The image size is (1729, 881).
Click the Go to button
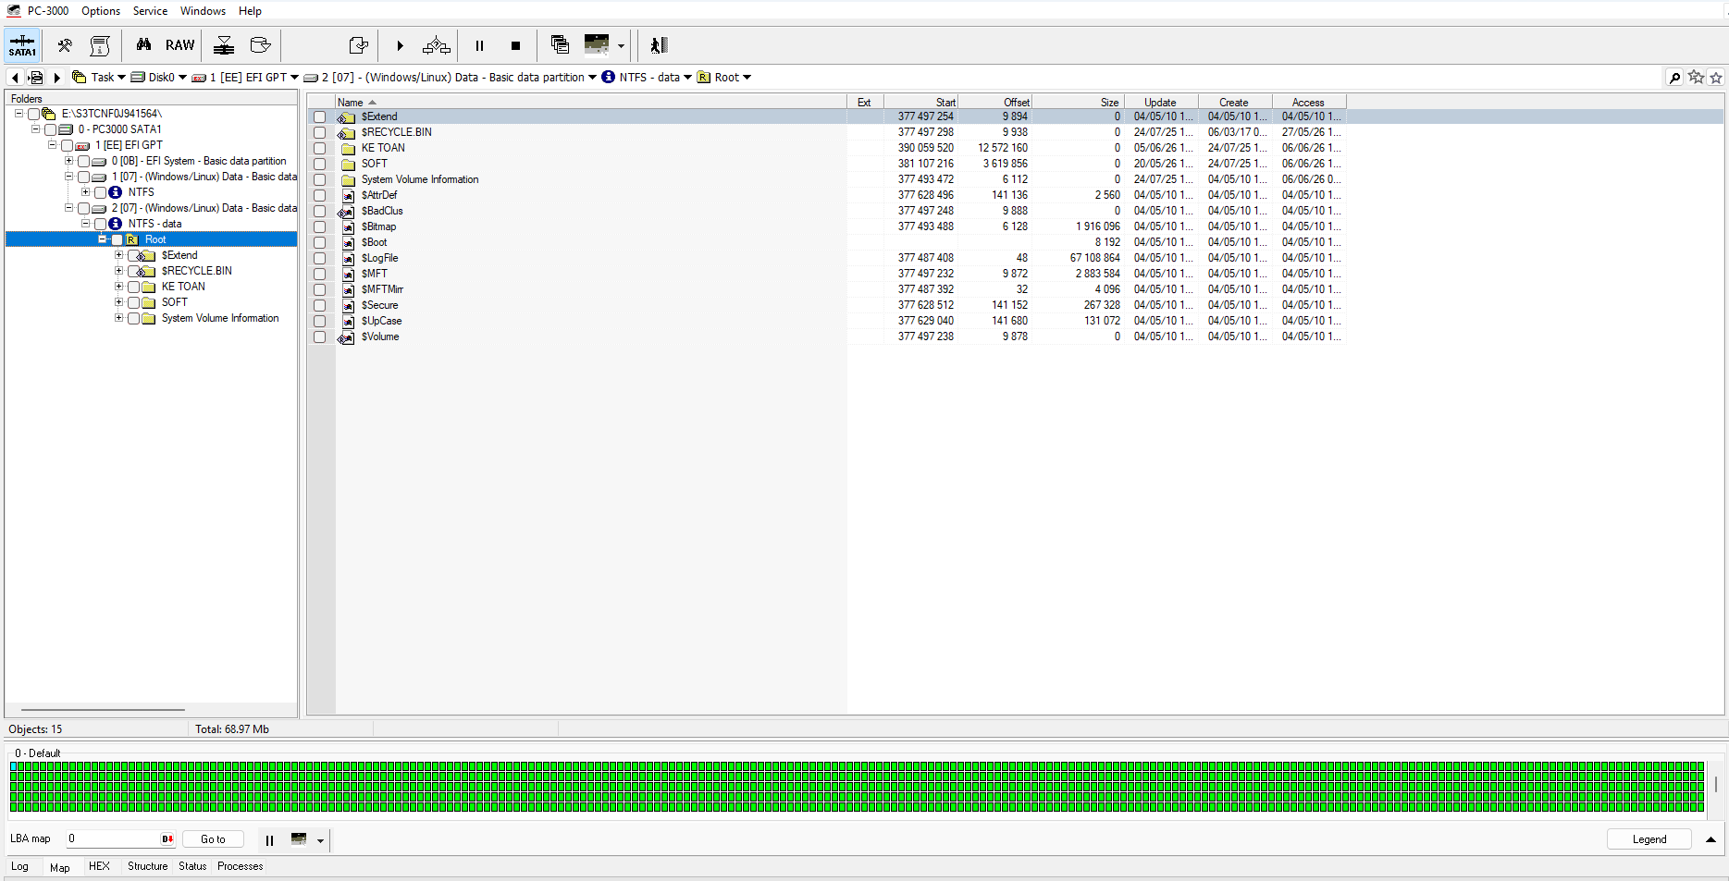(213, 839)
